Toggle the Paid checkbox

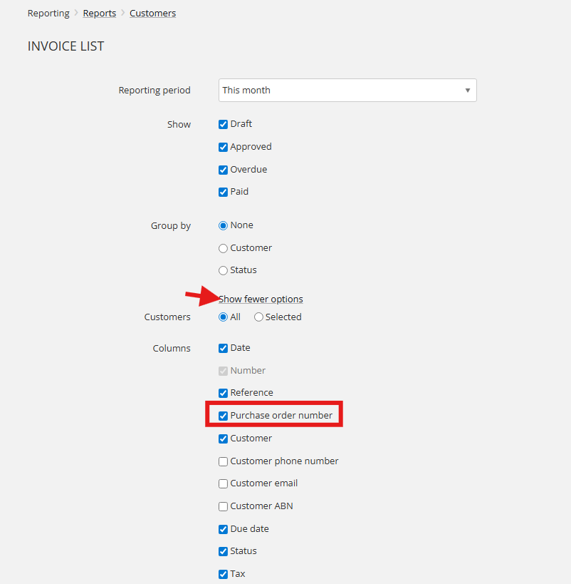223,193
